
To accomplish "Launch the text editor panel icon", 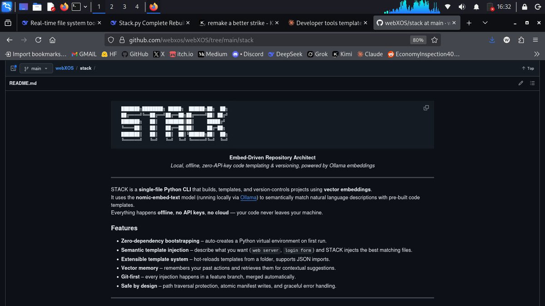I will pos(50,7).
